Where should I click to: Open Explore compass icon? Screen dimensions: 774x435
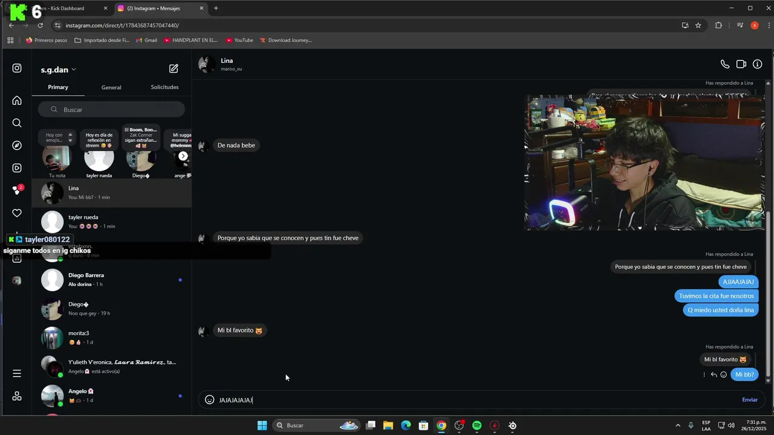click(17, 146)
